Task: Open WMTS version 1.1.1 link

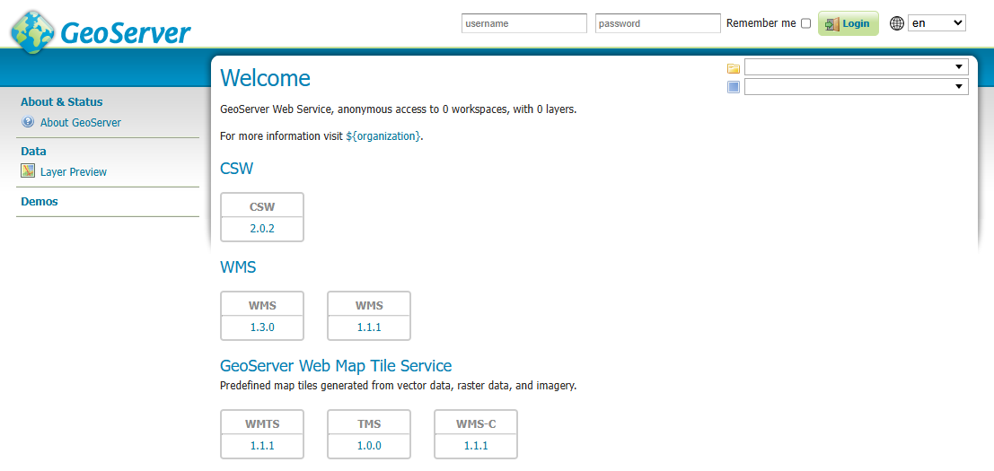Action: [262, 446]
